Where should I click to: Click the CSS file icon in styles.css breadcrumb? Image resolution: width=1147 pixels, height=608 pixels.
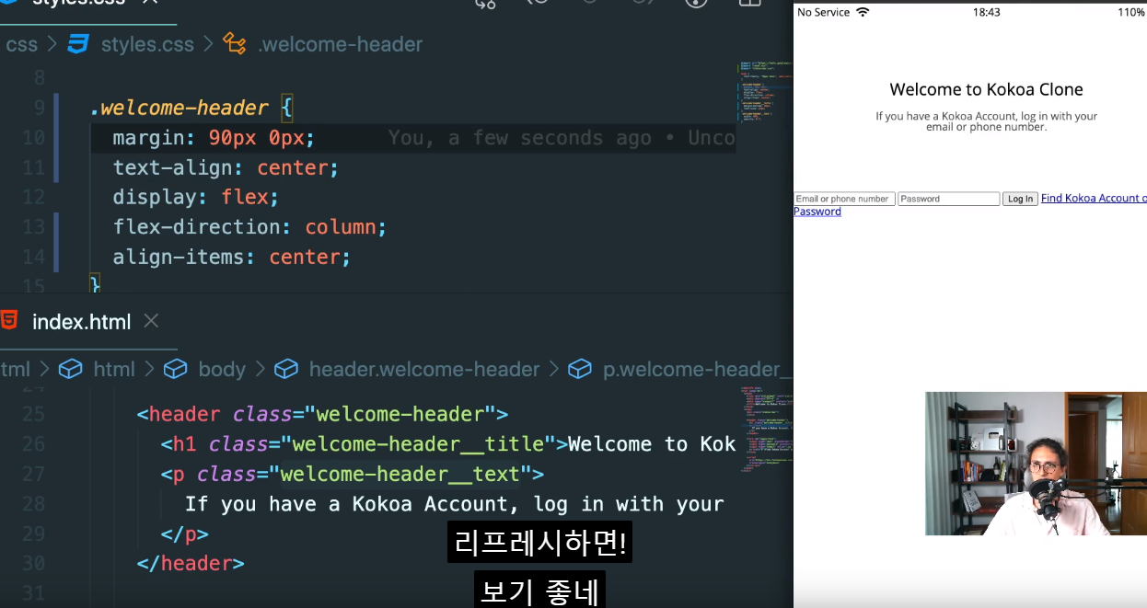click(78, 43)
